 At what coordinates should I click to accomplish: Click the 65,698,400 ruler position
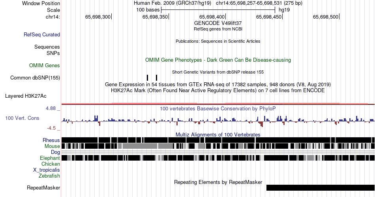tap(212, 17)
